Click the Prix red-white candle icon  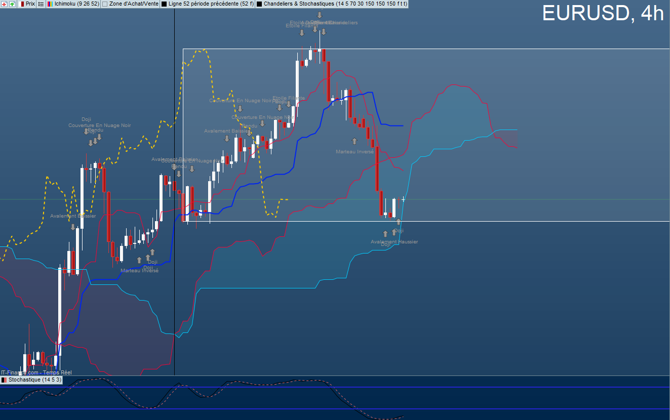22,4
